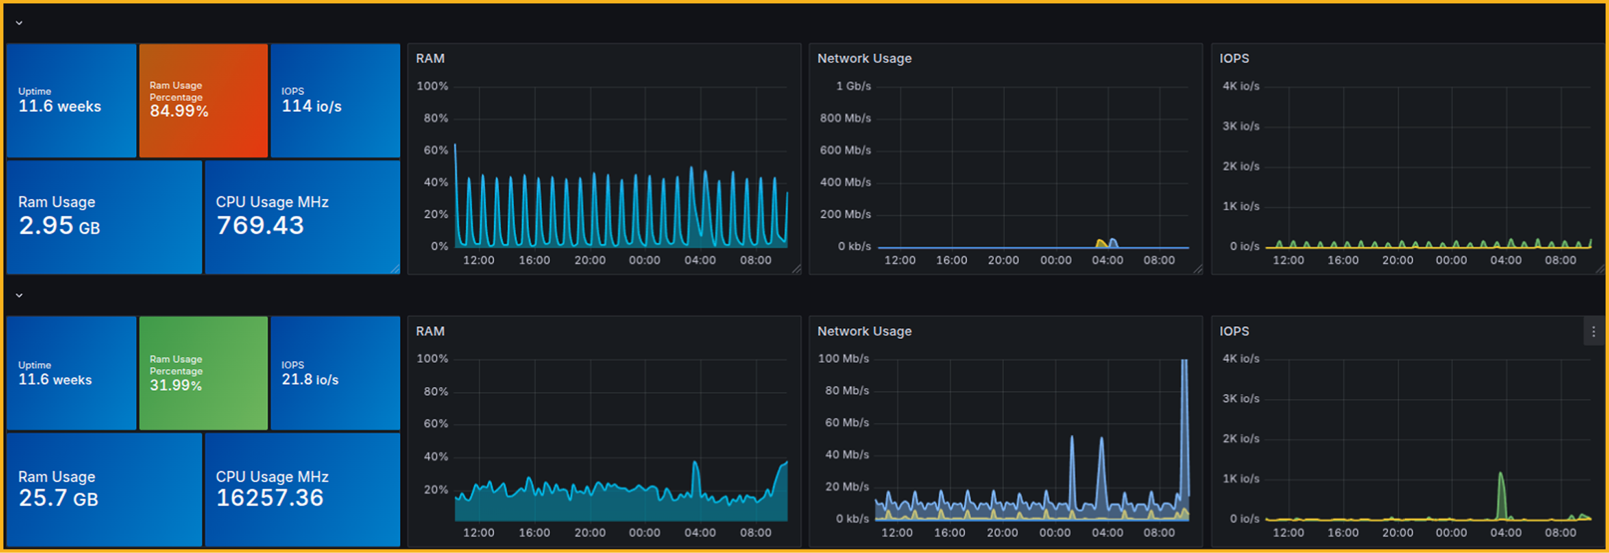Image resolution: width=1609 pixels, height=553 pixels.
Task: Click the RAM graph title in the second row
Action: [430, 332]
